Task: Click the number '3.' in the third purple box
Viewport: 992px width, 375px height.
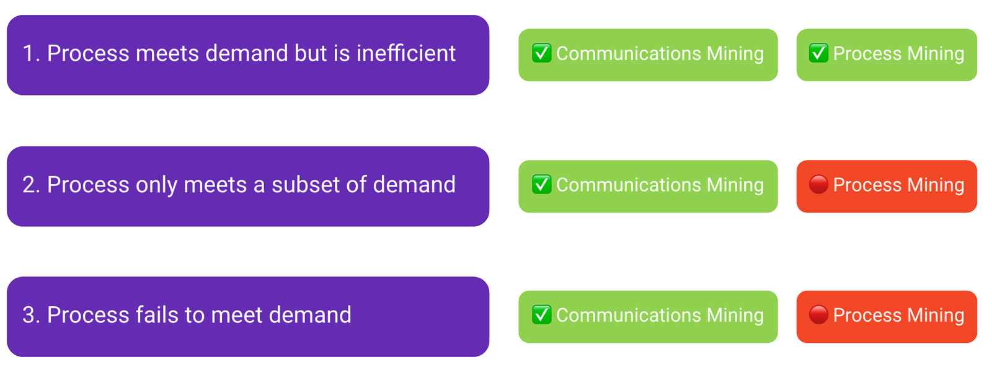Action: (32, 315)
